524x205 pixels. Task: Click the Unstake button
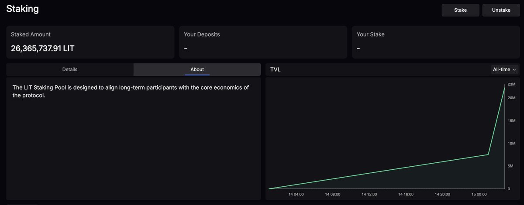click(x=501, y=10)
